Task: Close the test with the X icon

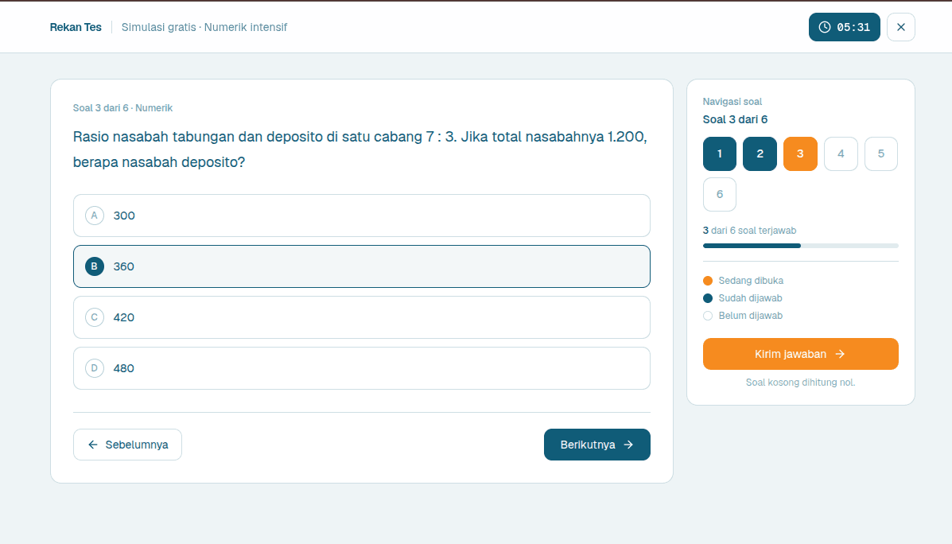Action: coord(901,27)
